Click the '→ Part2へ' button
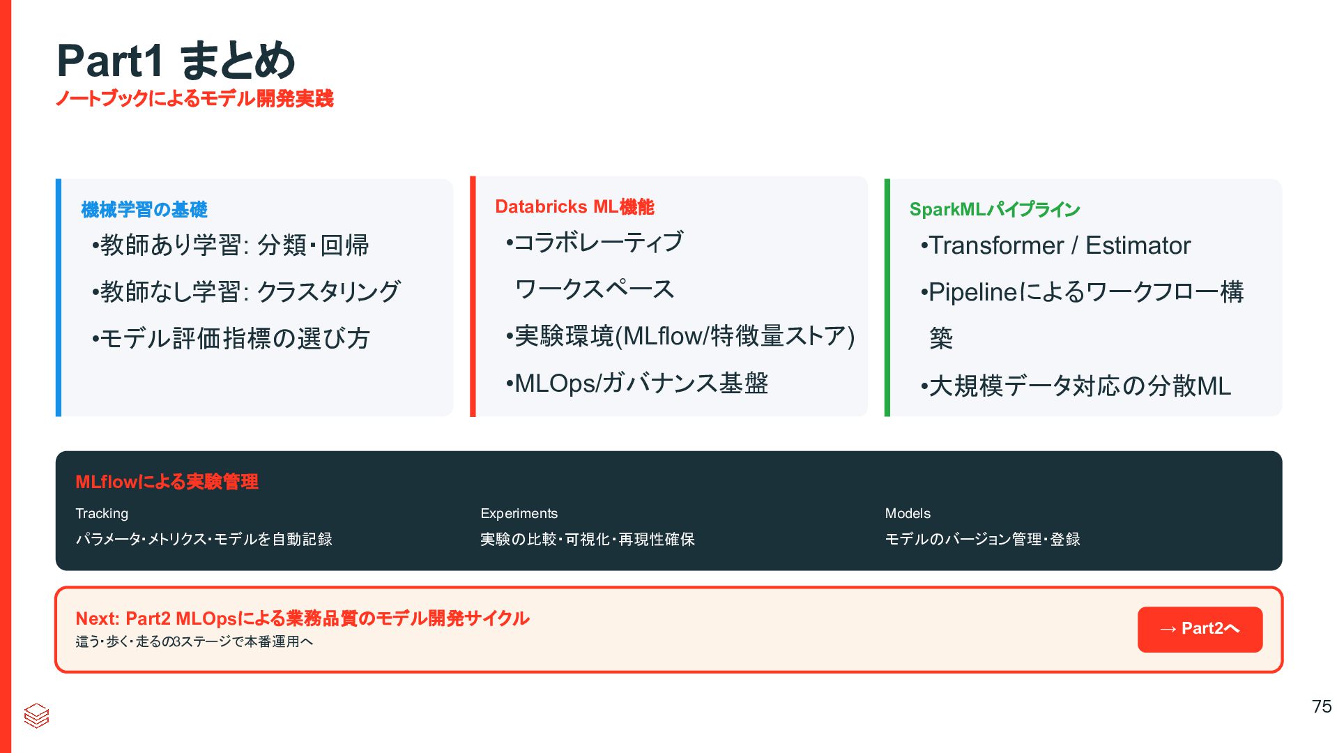1337x753 pixels. coord(1200,629)
